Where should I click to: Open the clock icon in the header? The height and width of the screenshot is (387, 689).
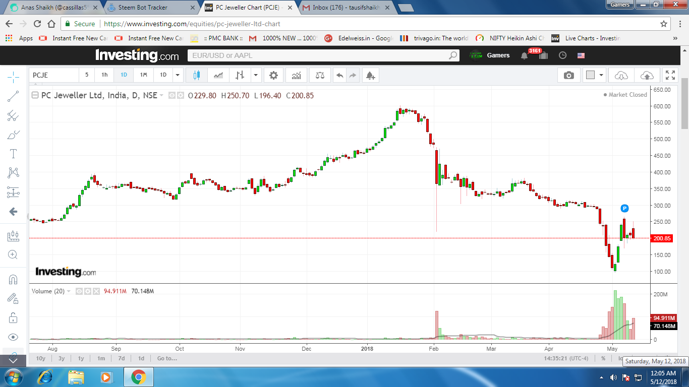tap(563, 55)
